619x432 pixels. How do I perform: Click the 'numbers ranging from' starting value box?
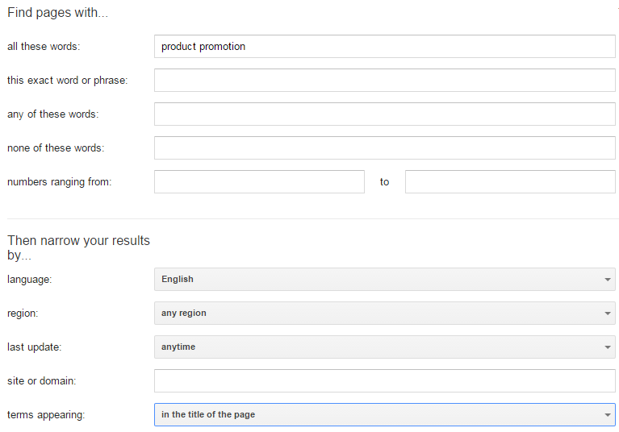click(259, 182)
